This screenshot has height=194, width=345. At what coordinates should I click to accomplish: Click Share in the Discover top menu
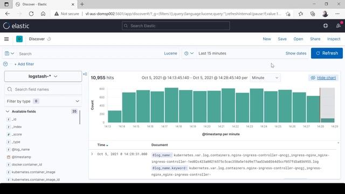(315, 39)
